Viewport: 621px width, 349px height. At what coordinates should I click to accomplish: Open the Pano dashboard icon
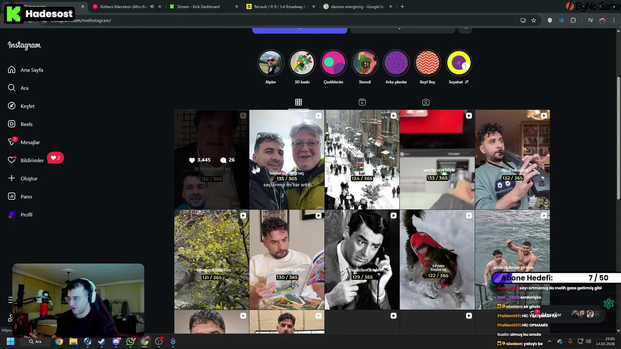coord(12,196)
